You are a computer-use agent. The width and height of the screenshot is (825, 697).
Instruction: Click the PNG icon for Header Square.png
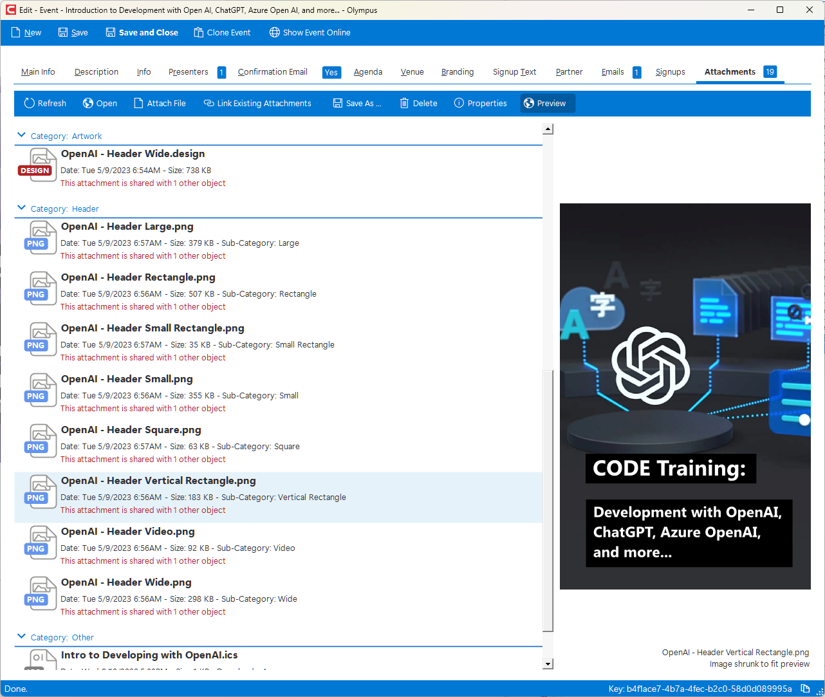41,441
